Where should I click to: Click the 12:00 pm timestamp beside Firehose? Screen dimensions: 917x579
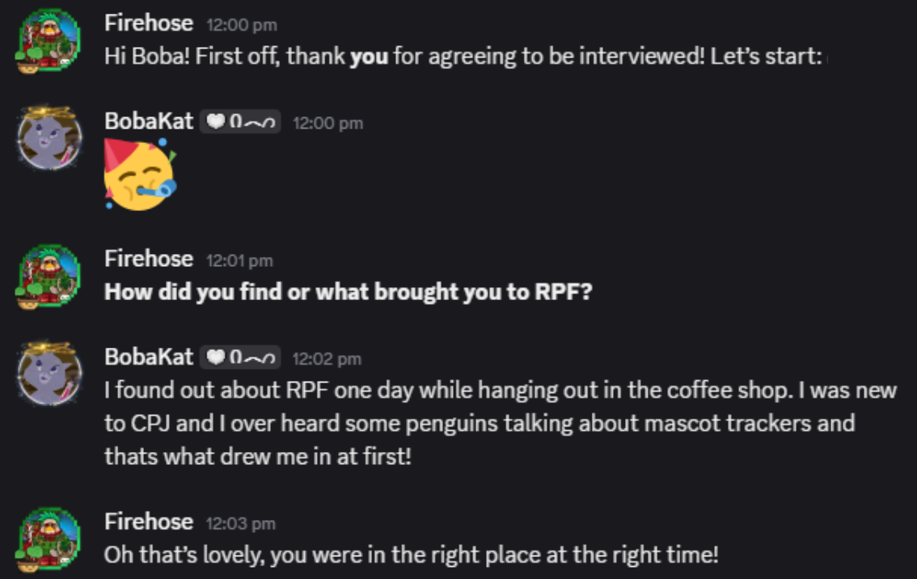242,25
